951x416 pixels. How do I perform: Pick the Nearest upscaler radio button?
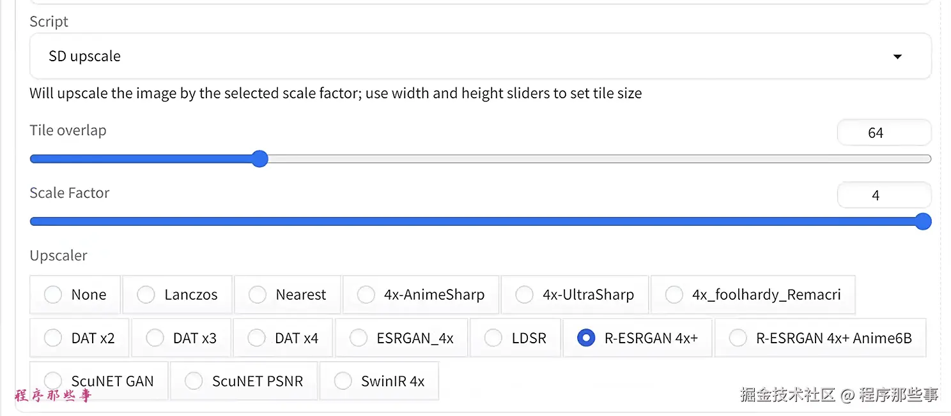pyautogui.click(x=258, y=295)
